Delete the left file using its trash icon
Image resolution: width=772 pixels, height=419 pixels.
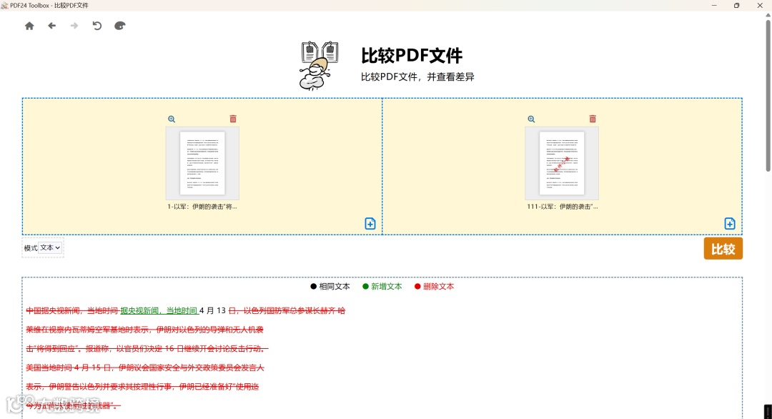pyautogui.click(x=233, y=119)
